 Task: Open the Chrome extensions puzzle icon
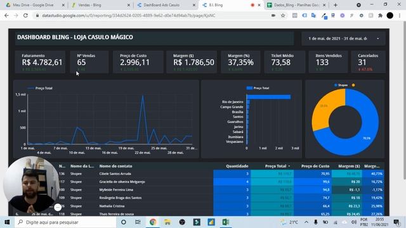380,15
